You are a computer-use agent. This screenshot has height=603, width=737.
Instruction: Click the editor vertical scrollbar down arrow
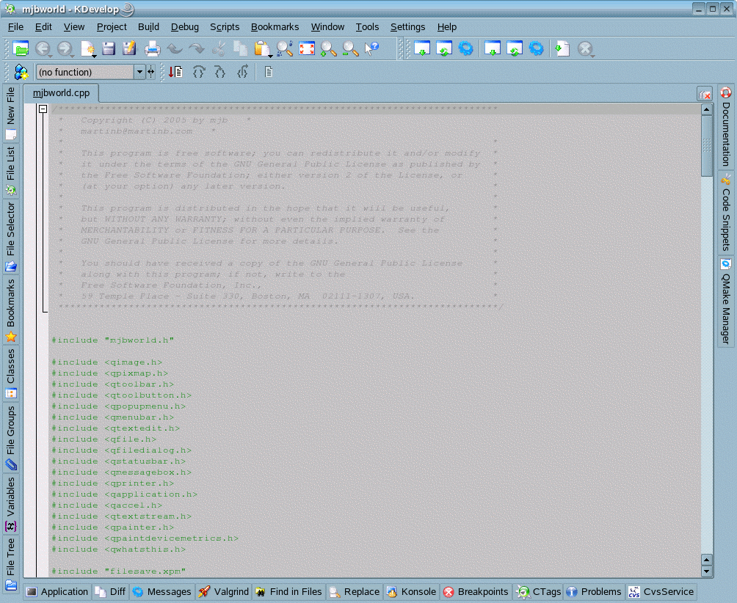pyautogui.click(x=706, y=571)
